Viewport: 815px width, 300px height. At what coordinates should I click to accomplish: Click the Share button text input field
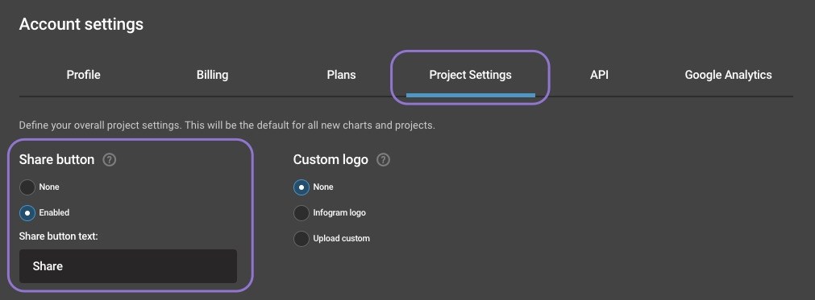pos(128,266)
